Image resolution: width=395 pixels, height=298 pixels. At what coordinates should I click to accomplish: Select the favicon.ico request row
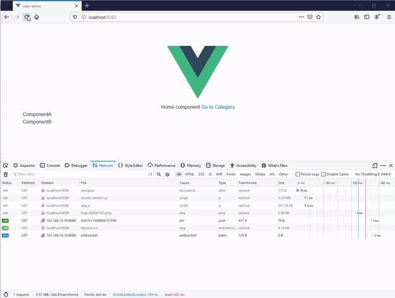197,228
